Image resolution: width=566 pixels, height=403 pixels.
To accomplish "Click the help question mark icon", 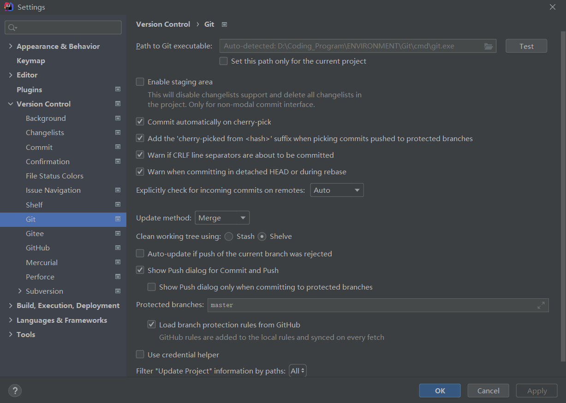I will point(15,391).
